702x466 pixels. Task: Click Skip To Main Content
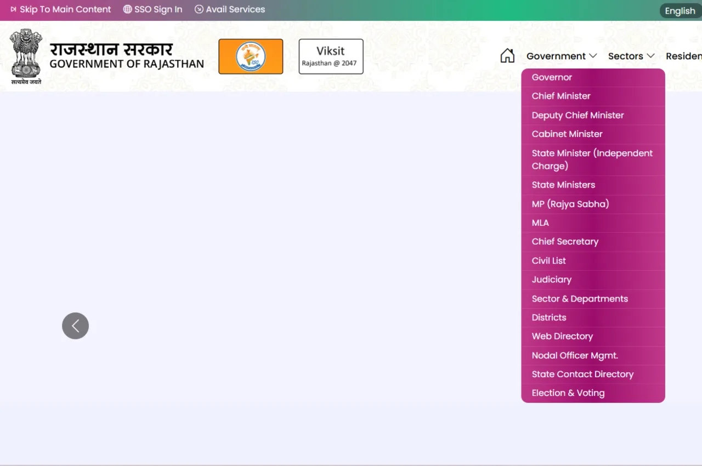click(x=65, y=9)
